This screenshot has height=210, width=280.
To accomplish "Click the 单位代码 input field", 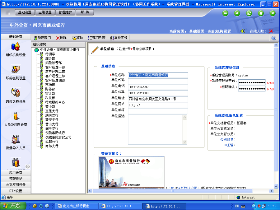I will pyautogui.click(x=158, y=81).
